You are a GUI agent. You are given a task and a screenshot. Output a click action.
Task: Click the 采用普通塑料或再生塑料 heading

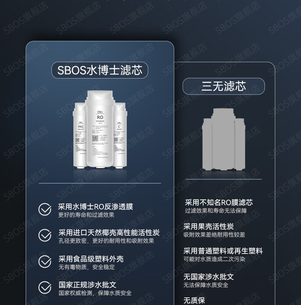[223, 251]
